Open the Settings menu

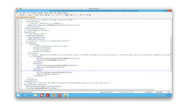coord(46,13)
